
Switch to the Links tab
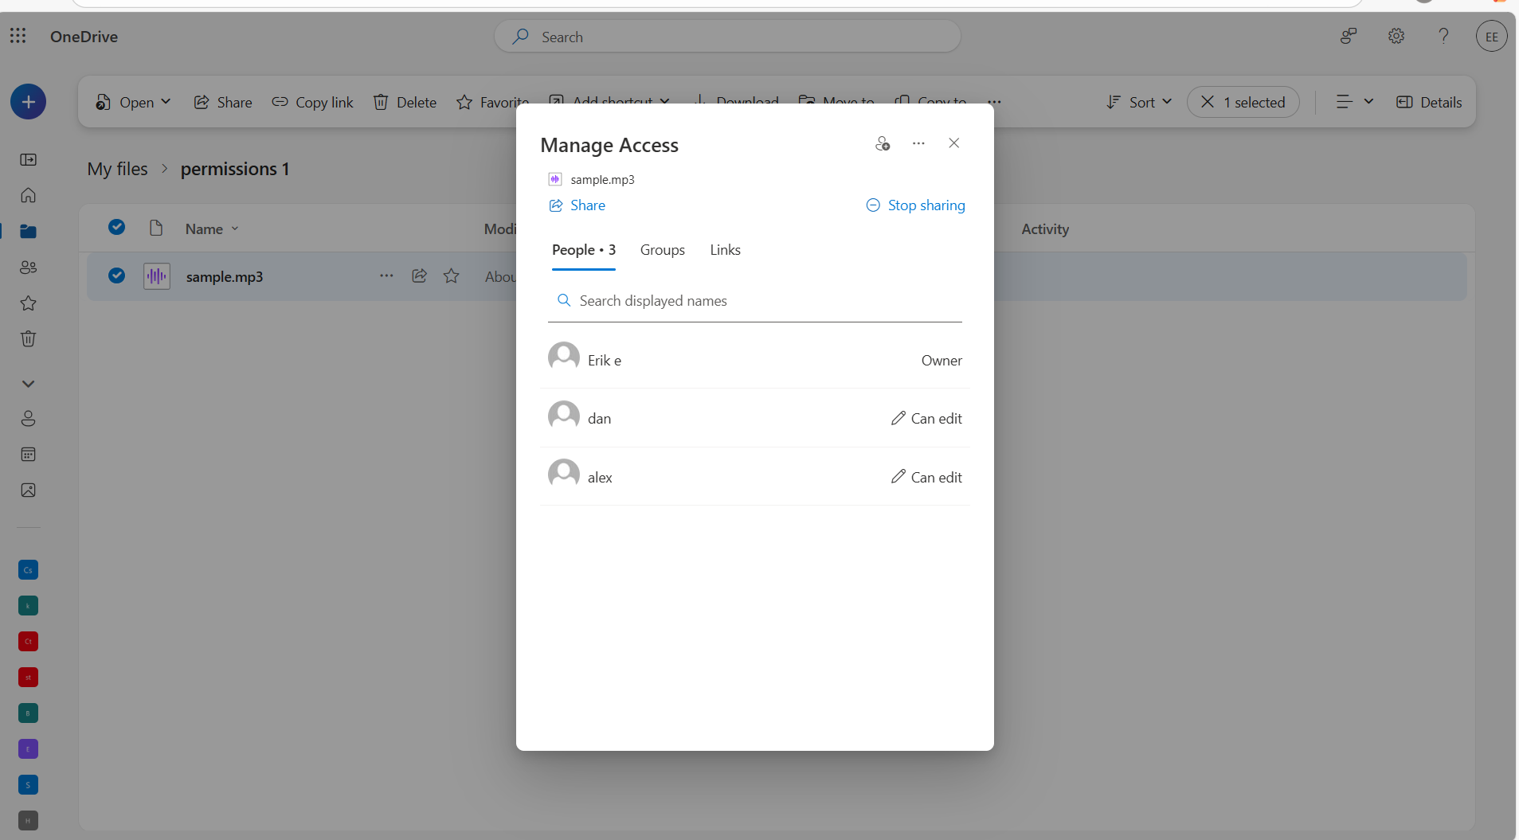coord(725,250)
